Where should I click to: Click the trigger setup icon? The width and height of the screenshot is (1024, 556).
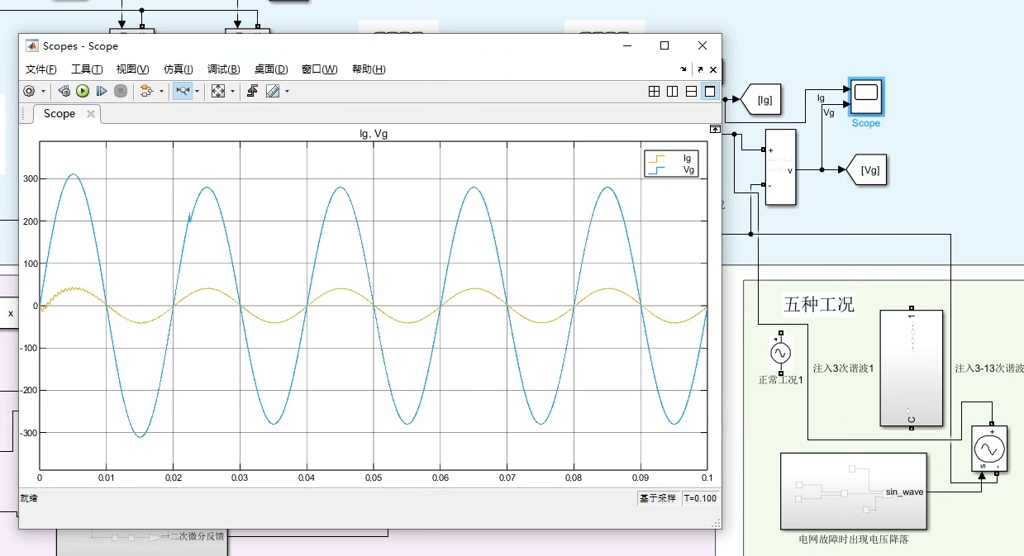pos(253,91)
